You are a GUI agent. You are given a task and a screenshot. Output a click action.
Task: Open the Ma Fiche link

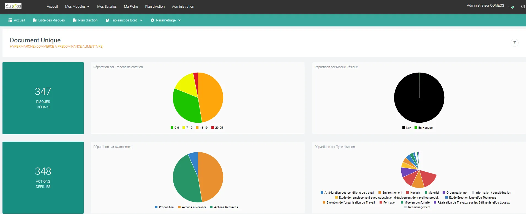tap(131, 6)
